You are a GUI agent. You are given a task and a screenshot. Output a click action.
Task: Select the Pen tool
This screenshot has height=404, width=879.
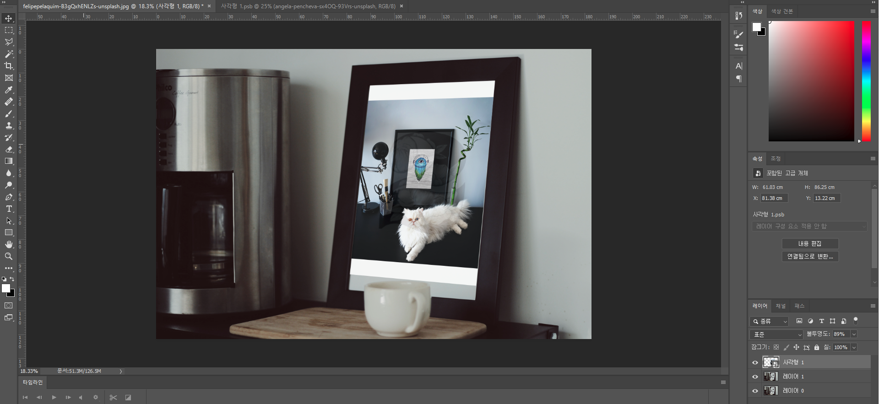point(9,197)
